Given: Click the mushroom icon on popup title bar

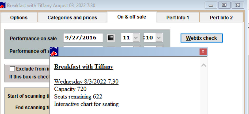Looking at the screenshot, I should [54, 52].
